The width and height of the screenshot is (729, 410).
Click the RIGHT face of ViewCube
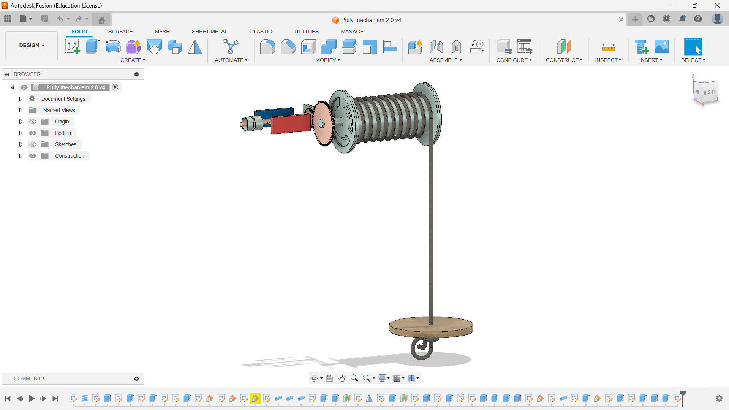pos(709,92)
